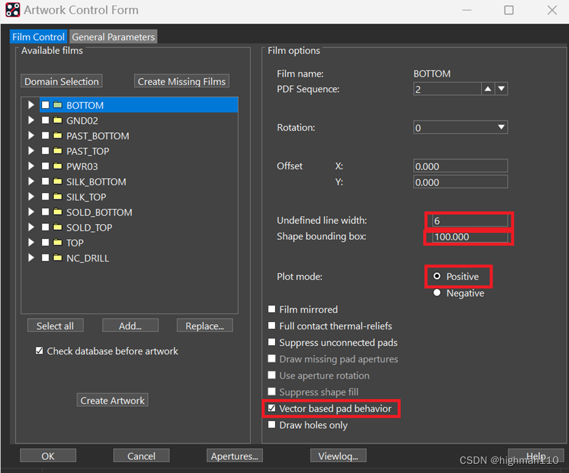Expand the PAST_TOP film entry
The width and height of the screenshot is (569, 473).
pyautogui.click(x=30, y=152)
